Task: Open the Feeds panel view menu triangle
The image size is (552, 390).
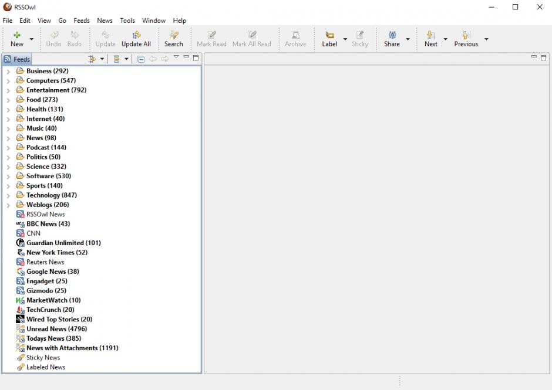Action: pos(176,57)
